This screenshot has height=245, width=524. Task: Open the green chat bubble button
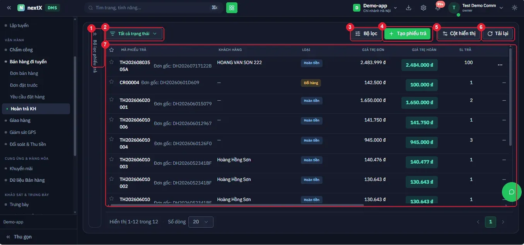[x=512, y=192]
